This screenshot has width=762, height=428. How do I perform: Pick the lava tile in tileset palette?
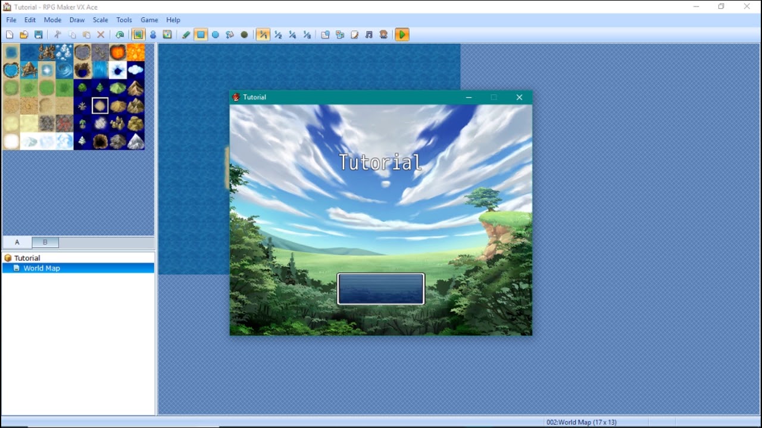point(136,52)
